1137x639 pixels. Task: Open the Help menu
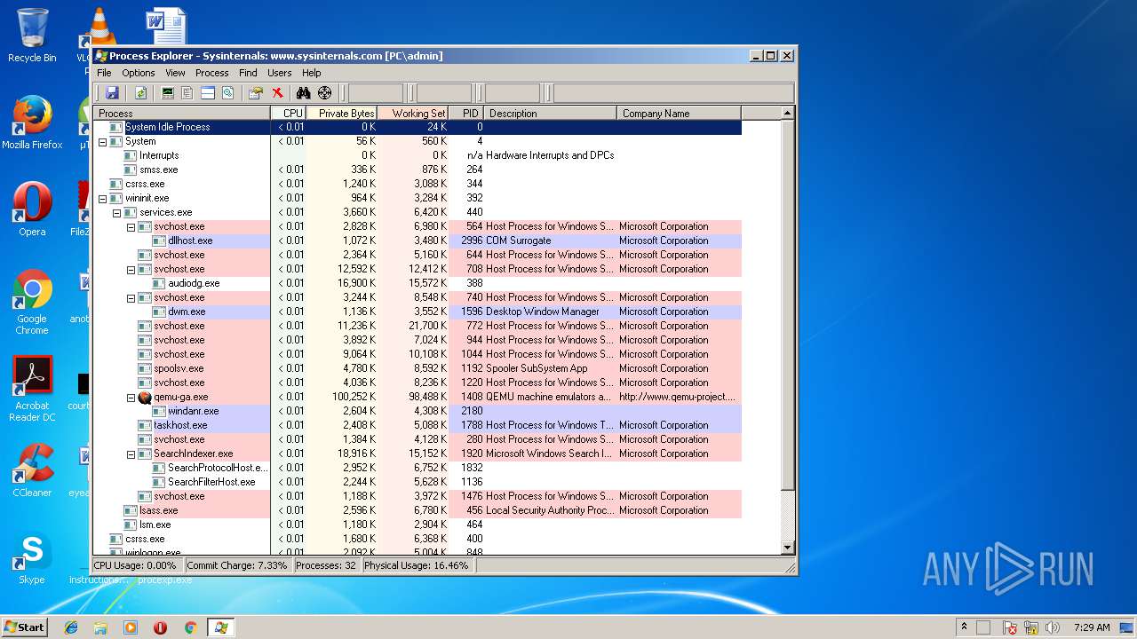point(311,73)
